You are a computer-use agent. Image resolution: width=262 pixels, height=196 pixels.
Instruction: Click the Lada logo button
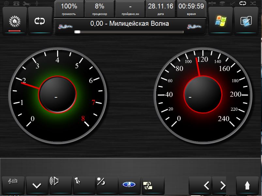pos(130,185)
